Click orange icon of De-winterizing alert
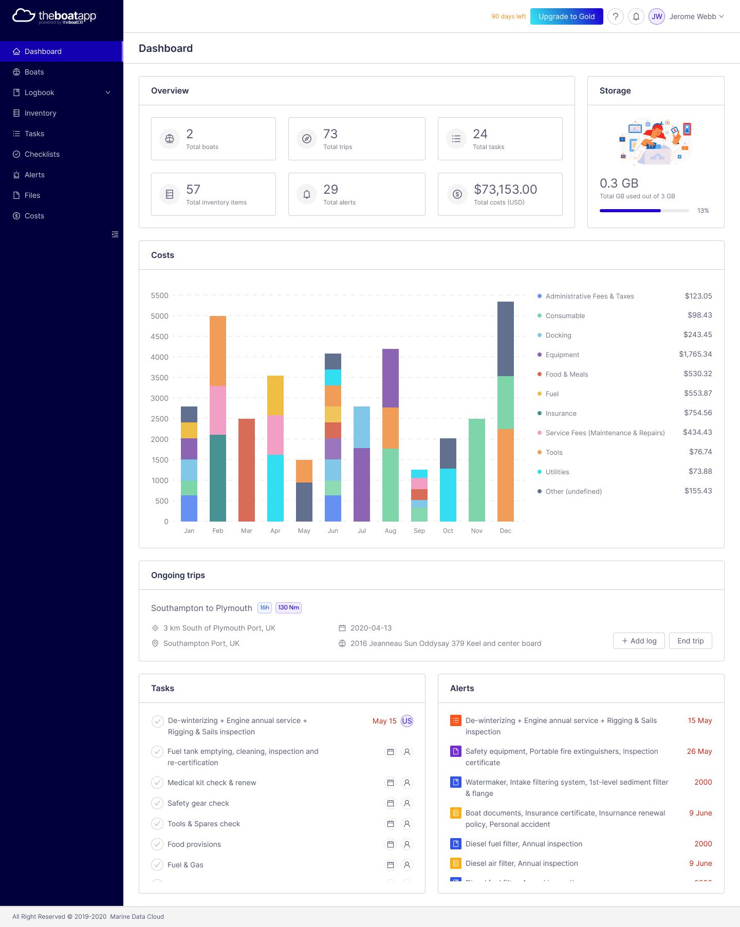 455,720
